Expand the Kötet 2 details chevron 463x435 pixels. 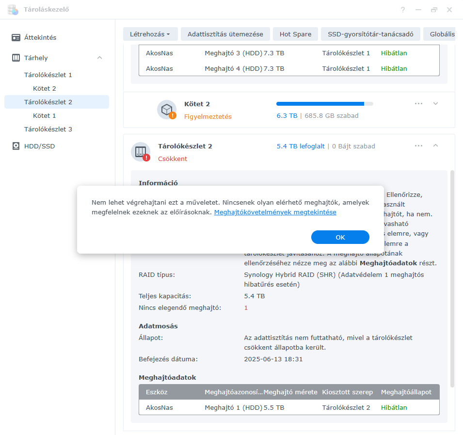click(x=435, y=103)
